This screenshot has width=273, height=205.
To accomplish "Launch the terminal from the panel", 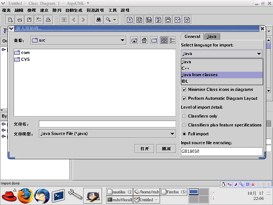I will pos(58,196).
